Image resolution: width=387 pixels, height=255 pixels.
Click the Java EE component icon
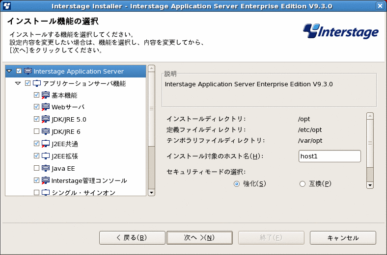[x=45, y=168]
